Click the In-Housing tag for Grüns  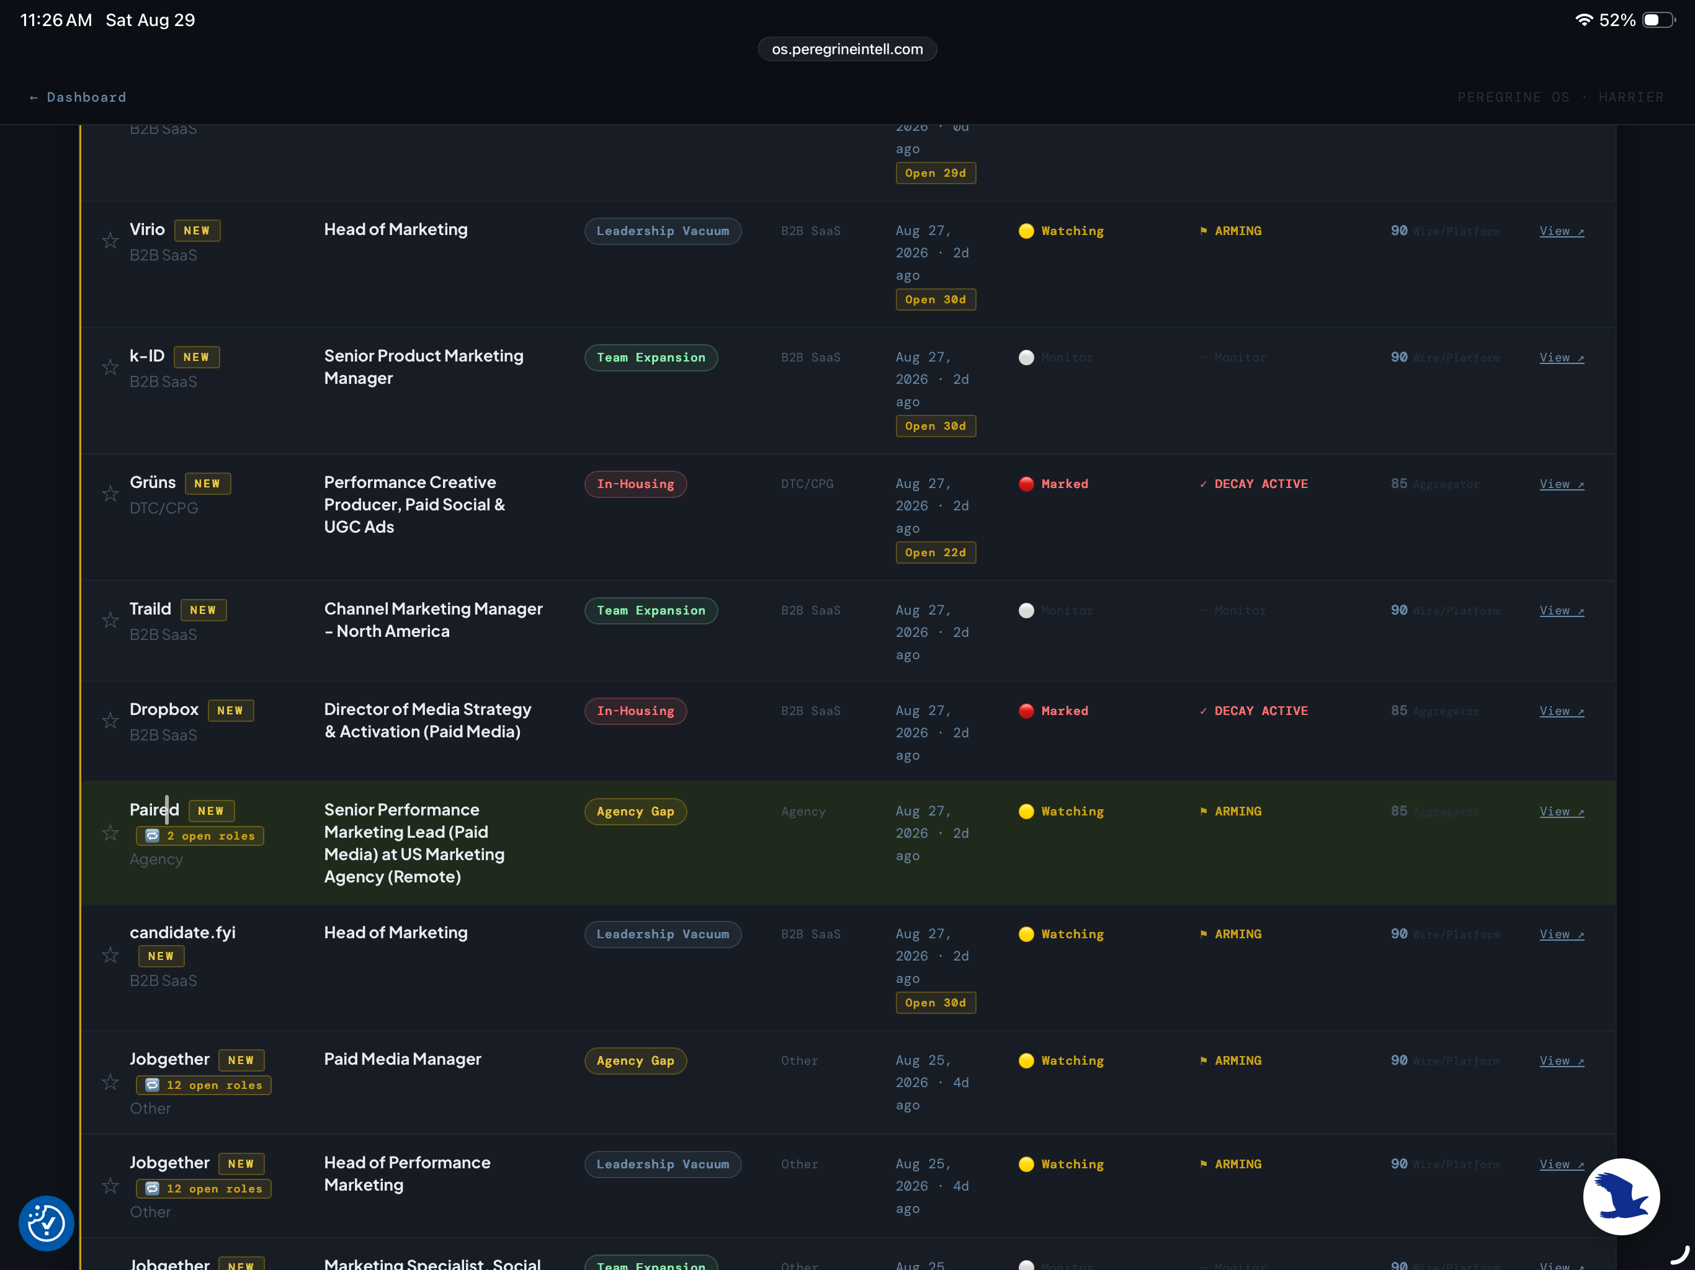pyautogui.click(x=635, y=484)
